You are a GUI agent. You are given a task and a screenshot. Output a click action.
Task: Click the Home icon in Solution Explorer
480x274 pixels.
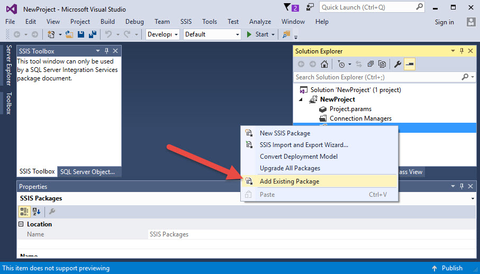[x=324, y=65]
